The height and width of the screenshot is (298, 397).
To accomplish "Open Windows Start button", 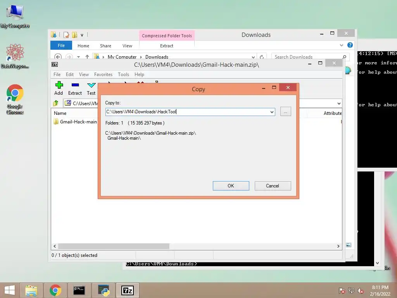I will (10, 290).
